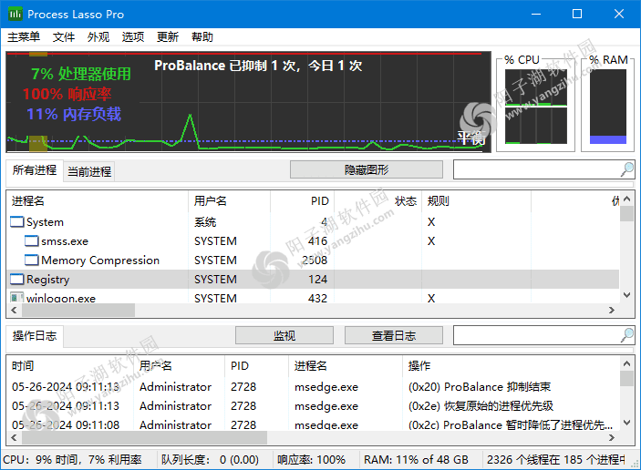Click the action log horizontal scrollbar thumb
641x470 pixels.
tap(144, 437)
